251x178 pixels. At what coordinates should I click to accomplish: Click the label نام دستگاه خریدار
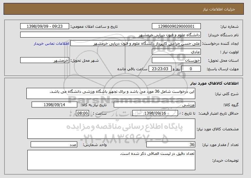click(223, 35)
